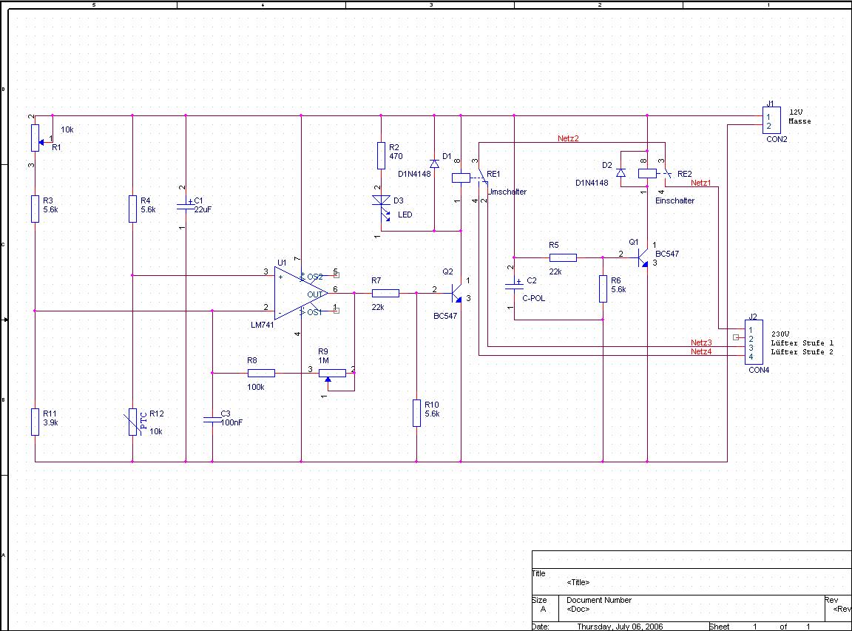
Task: Select the U1 LM741 op-amp triangle symbol
Action: 301,294
